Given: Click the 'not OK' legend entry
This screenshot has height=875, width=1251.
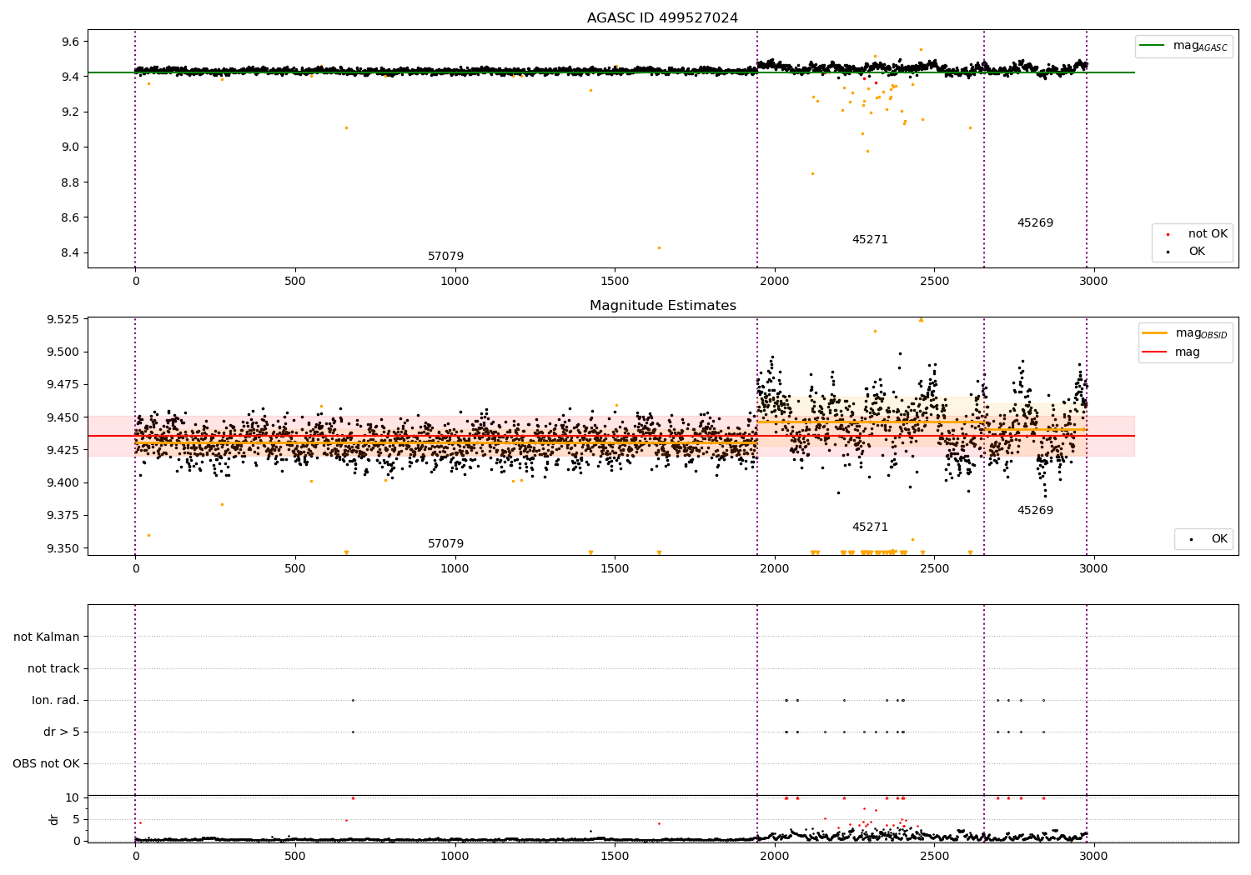Looking at the screenshot, I should 1194,234.
